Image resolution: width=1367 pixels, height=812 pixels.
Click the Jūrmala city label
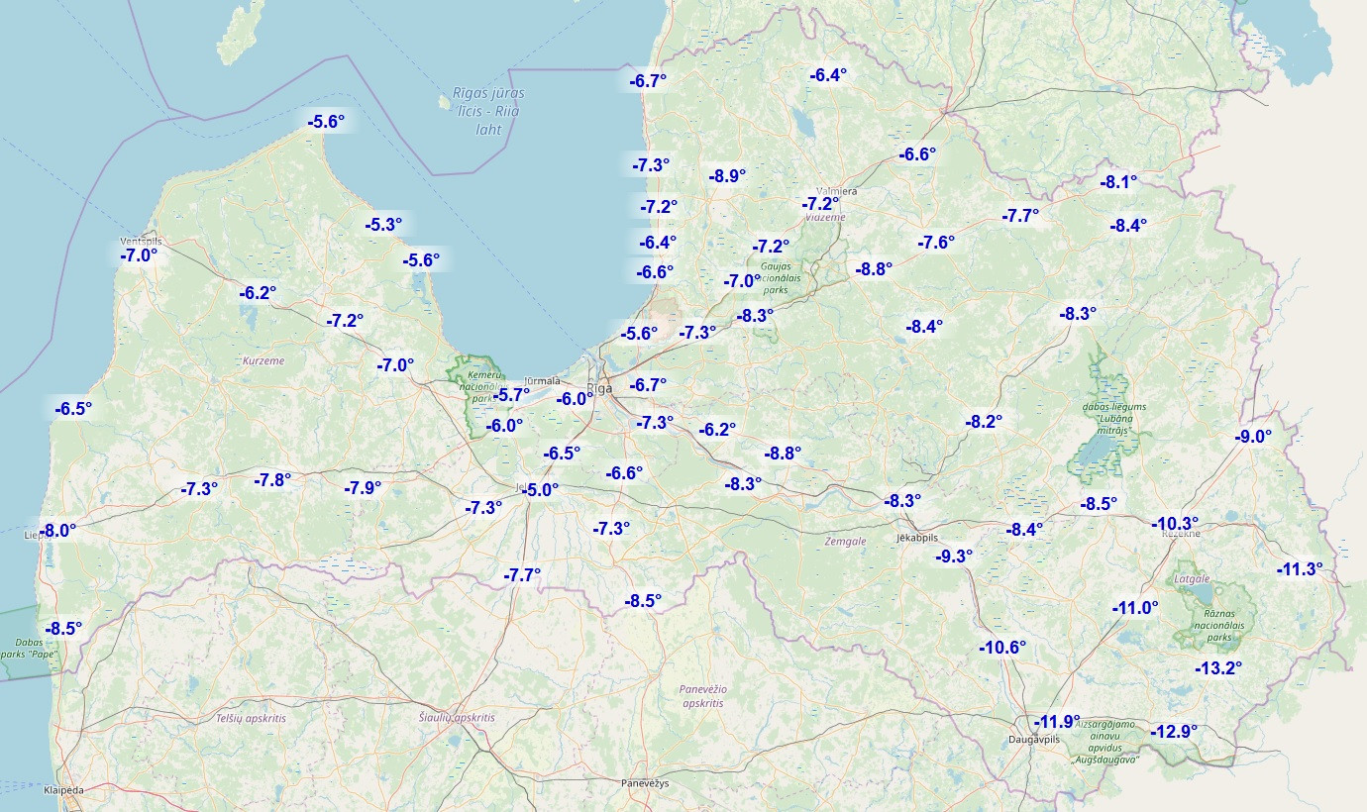point(542,380)
